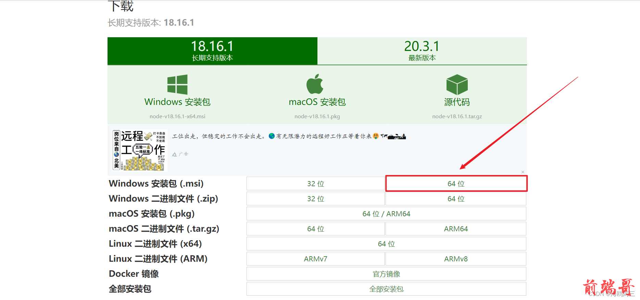
Task: Close the ad with the small X
Action: [523, 172]
